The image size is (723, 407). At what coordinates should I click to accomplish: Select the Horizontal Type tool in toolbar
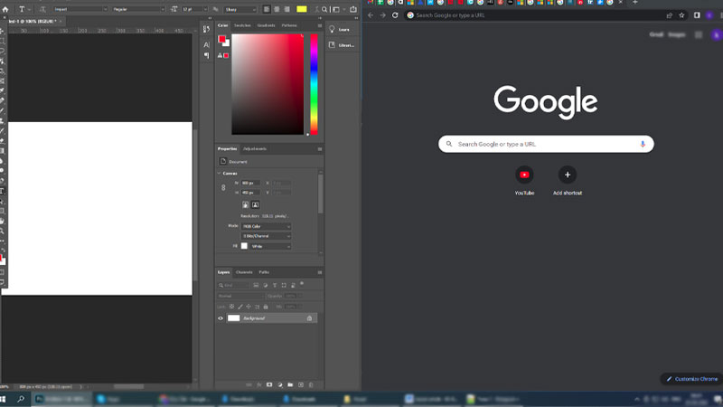pos(3,191)
